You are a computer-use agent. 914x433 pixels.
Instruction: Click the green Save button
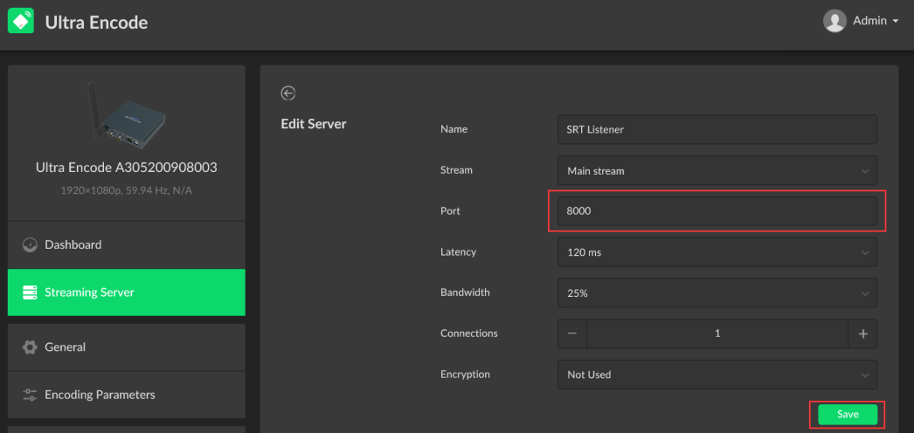tap(848, 415)
